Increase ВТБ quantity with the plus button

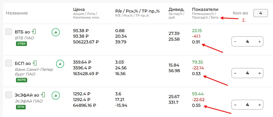(259, 42)
